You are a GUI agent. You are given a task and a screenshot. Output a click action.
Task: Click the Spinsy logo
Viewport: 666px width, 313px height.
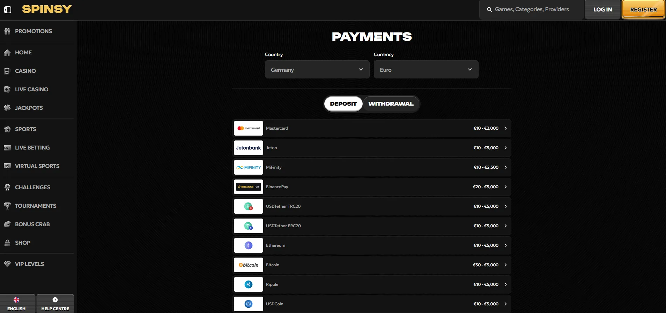[x=47, y=9]
